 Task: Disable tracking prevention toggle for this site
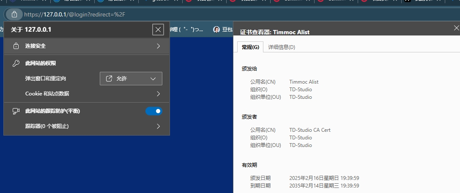pyautogui.click(x=154, y=111)
